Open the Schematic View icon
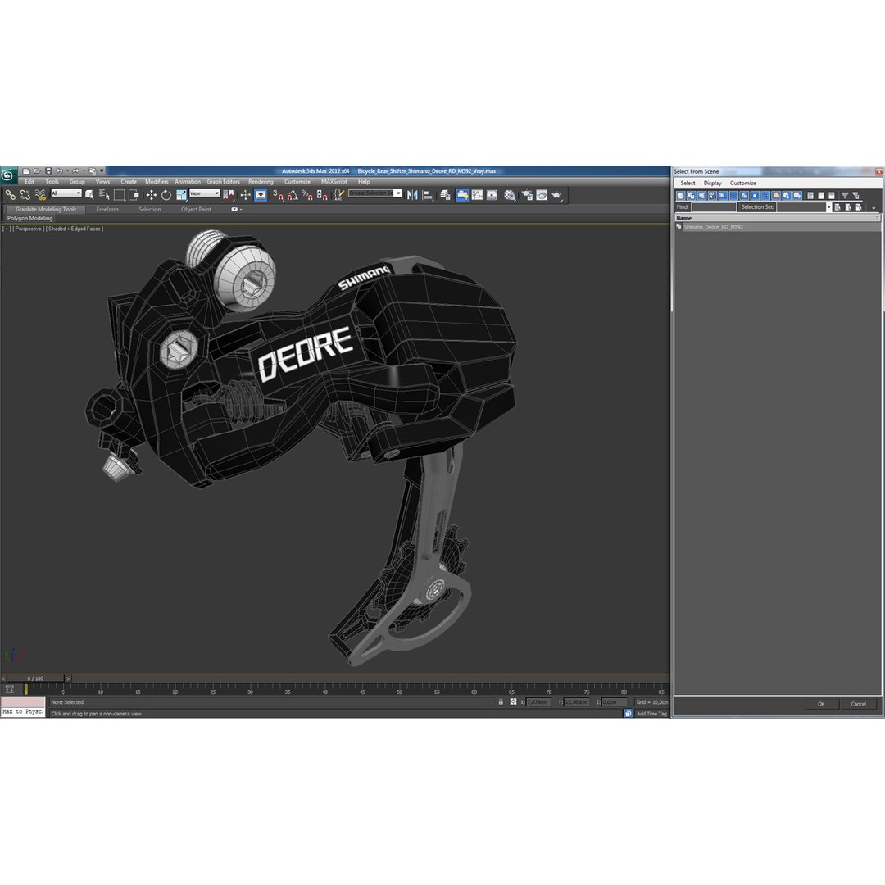The image size is (885, 885). (x=492, y=195)
